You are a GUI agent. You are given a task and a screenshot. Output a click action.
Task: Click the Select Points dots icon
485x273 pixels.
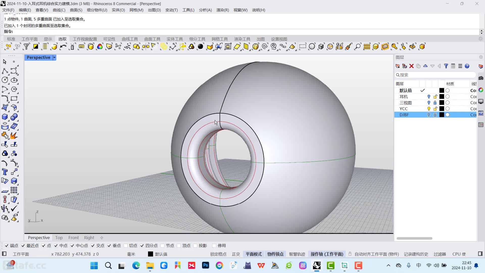127,47
